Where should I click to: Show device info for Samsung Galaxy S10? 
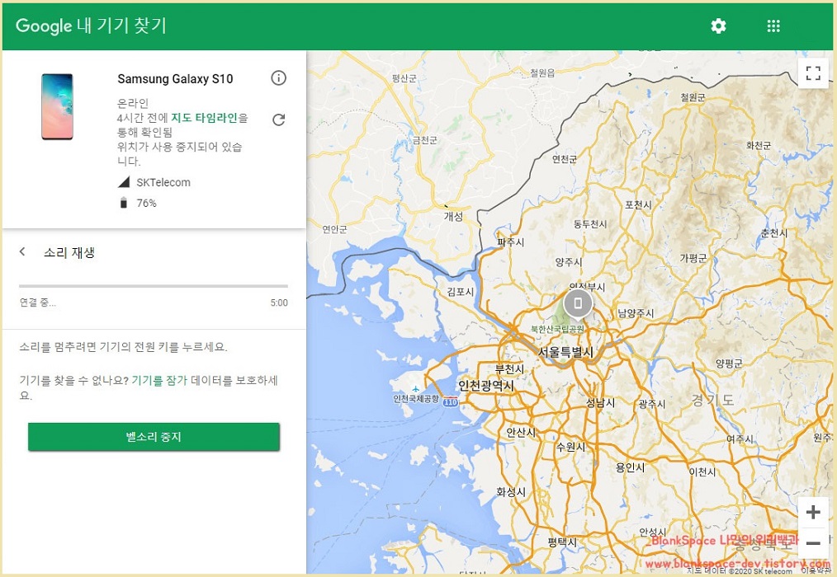coord(278,77)
